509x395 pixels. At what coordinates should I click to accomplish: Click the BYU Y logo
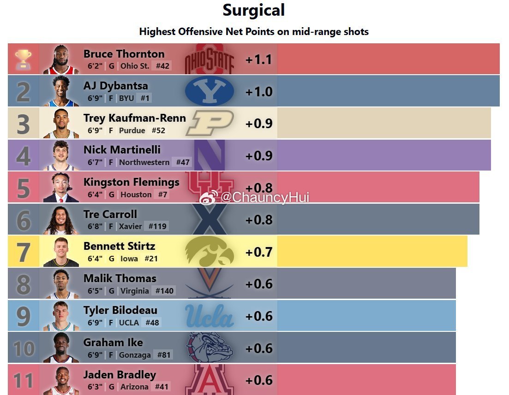pyautogui.click(x=210, y=91)
